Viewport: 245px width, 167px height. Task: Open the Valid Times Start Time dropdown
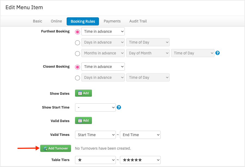pos(95,135)
